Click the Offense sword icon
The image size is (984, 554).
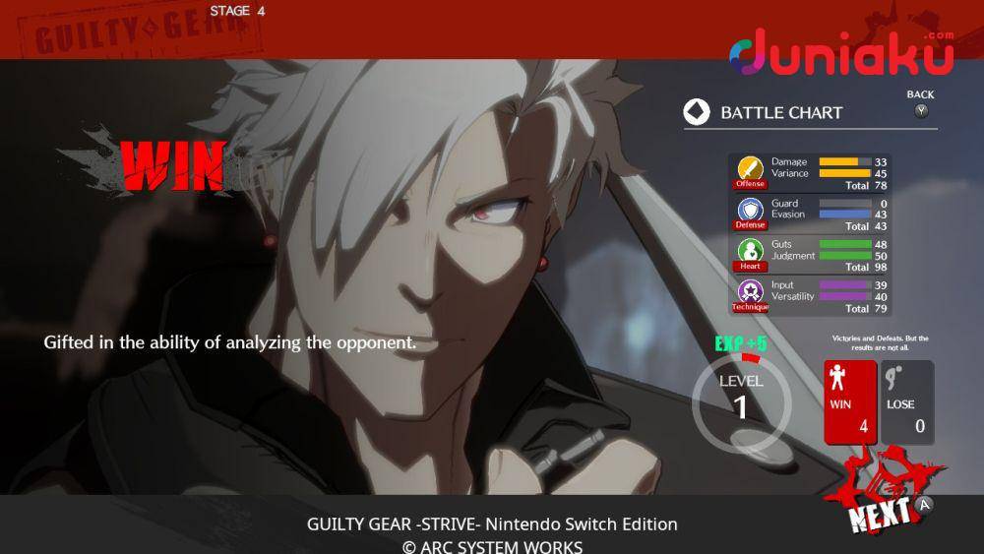pos(750,168)
